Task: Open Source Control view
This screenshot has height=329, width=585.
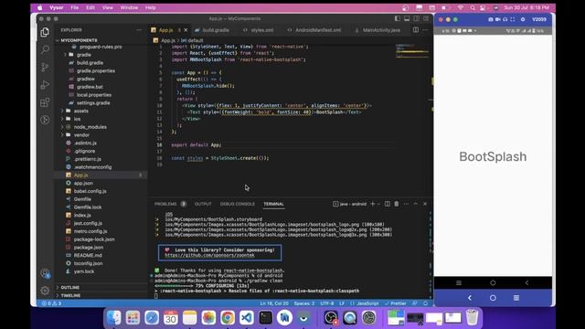Action: pyautogui.click(x=45, y=67)
